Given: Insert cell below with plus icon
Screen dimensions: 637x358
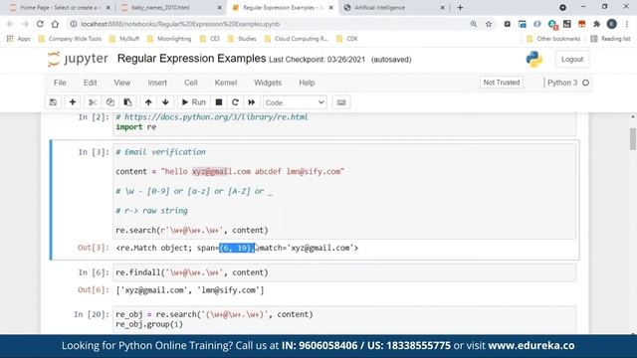Looking at the screenshot, I should point(73,102).
